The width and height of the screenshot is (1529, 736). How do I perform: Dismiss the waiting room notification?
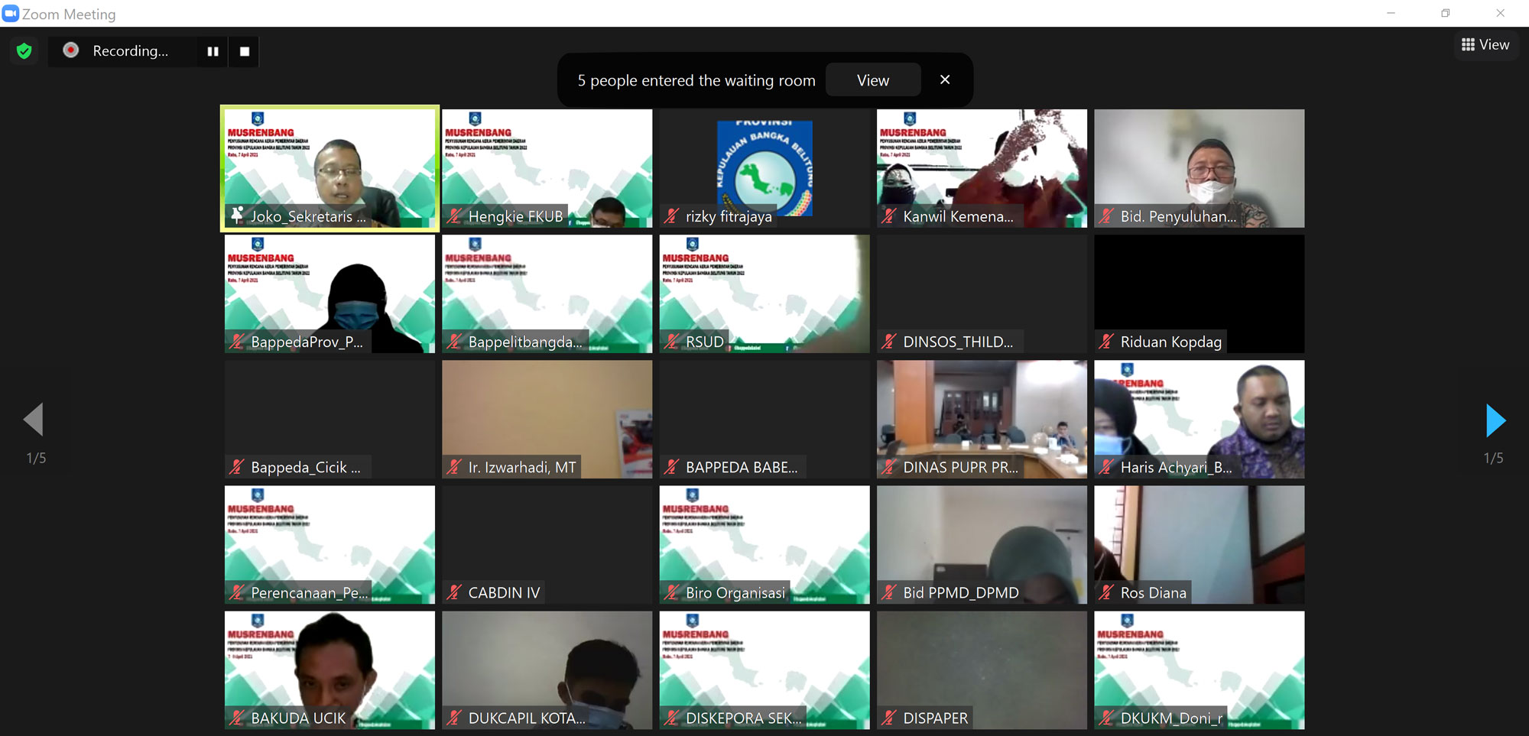point(945,79)
